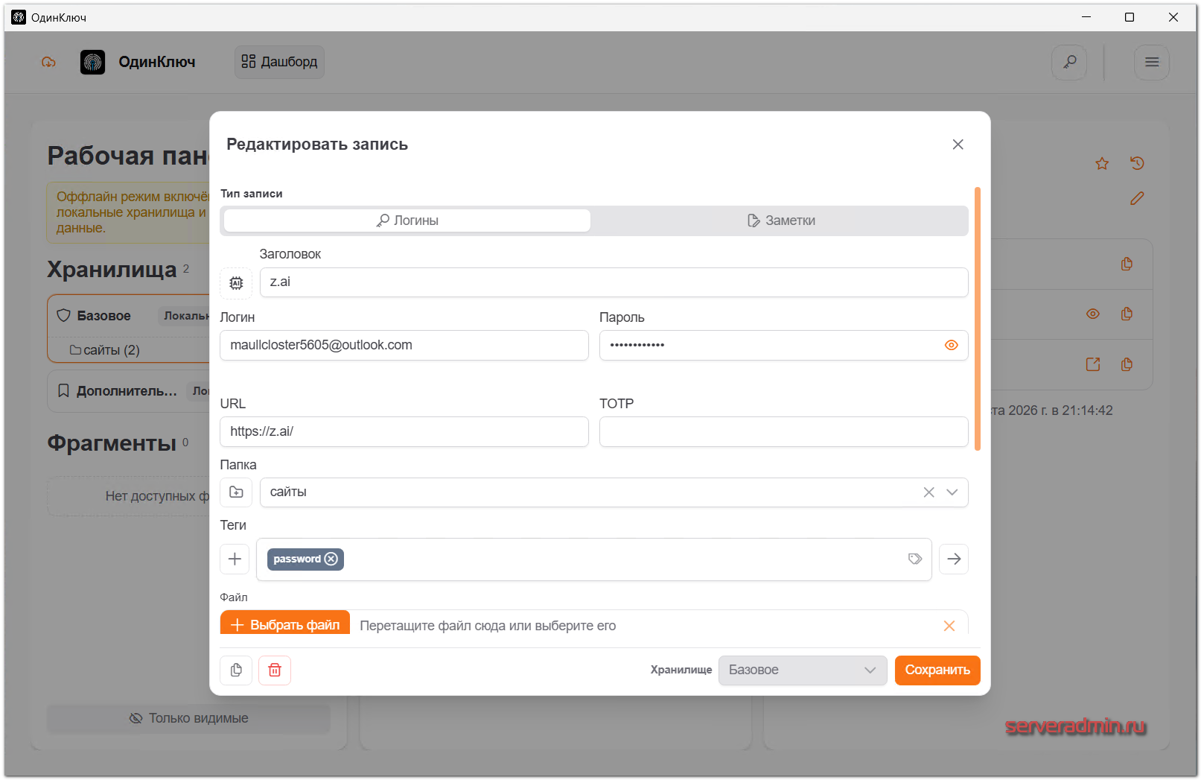The height and width of the screenshot is (780, 1201).
Task: Click the Сохранить button
Action: [x=937, y=670]
